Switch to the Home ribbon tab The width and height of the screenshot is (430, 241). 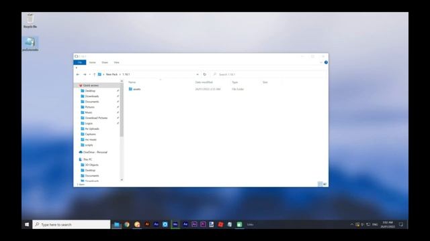[x=93, y=62]
